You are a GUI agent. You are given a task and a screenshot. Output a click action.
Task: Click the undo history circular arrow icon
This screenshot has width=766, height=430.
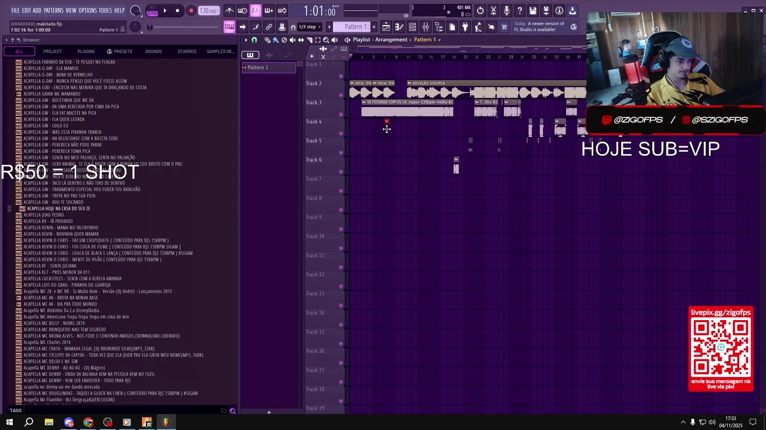point(480,11)
